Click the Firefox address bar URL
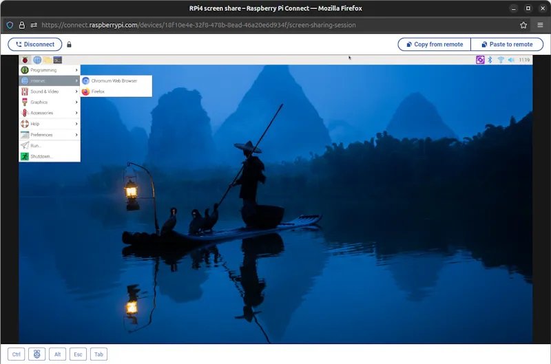The height and width of the screenshot is (364, 551). (x=198, y=25)
